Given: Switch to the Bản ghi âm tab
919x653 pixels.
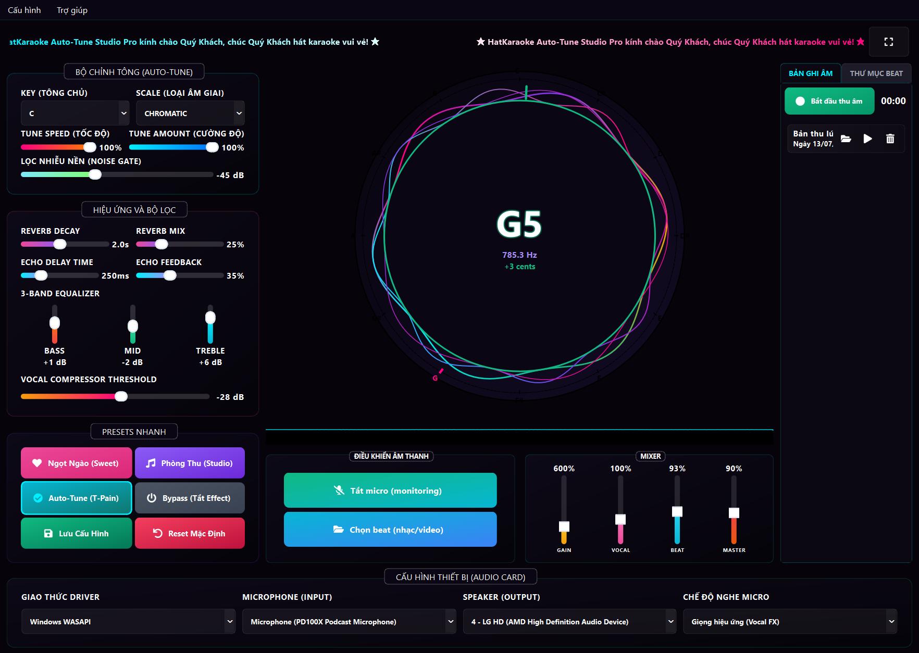Looking at the screenshot, I should [811, 73].
